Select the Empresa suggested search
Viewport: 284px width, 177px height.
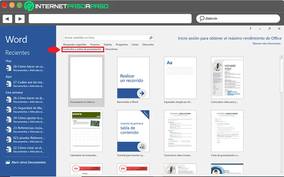click(95, 45)
